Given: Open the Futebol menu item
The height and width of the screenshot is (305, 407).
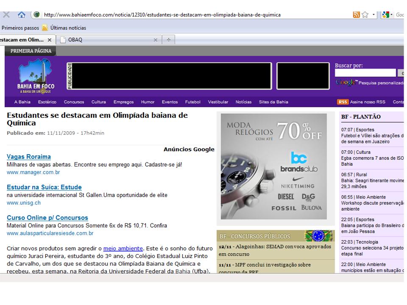Looking at the screenshot, I should click(x=193, y=102).
